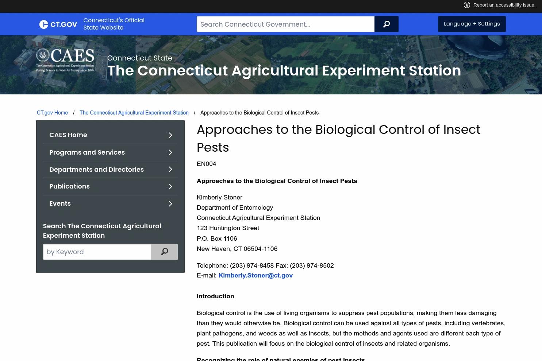Open the Language + Settings button
This screenshot has height=361, width=542.
tap(472, 24)
